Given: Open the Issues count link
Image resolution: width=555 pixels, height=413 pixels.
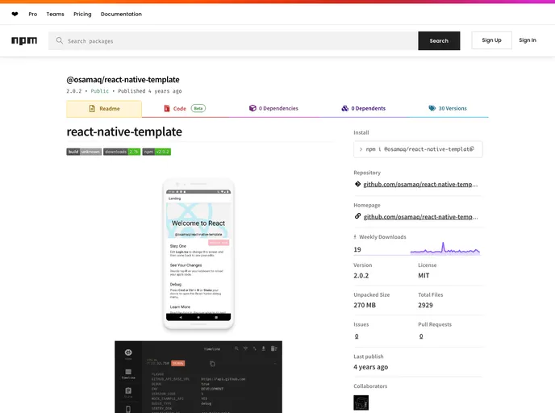Looking at the screenshot, I should tap(357, 336).
